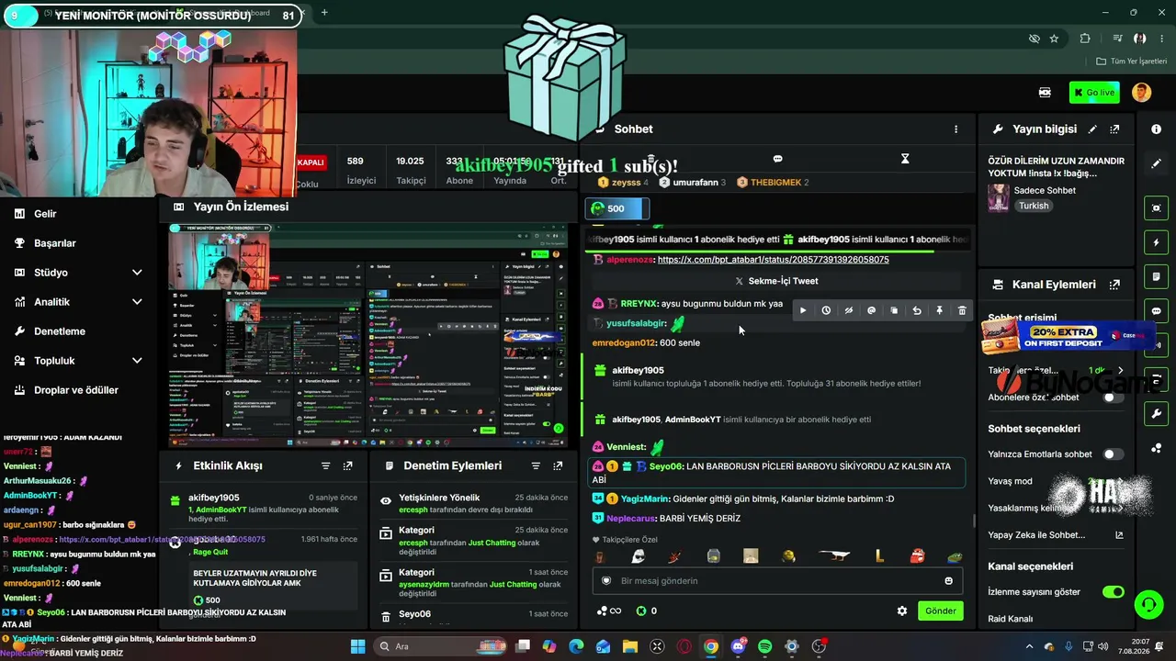Image resolution: width=1176 pixels, height=661 pixels.
Task: Click the pencil icon in right sidebar
Action: tap(1156, 163)
